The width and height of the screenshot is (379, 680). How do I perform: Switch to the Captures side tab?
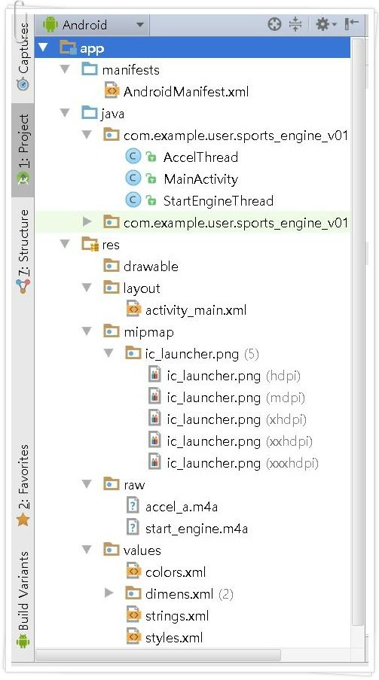[x=23, y=56]
